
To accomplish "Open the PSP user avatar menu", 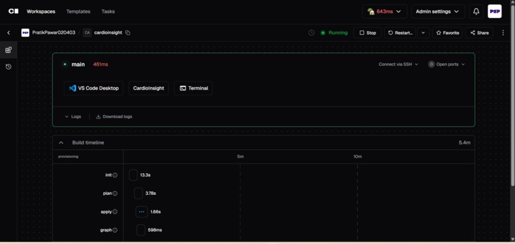I will pyautogui.click(x=495, y=11).
